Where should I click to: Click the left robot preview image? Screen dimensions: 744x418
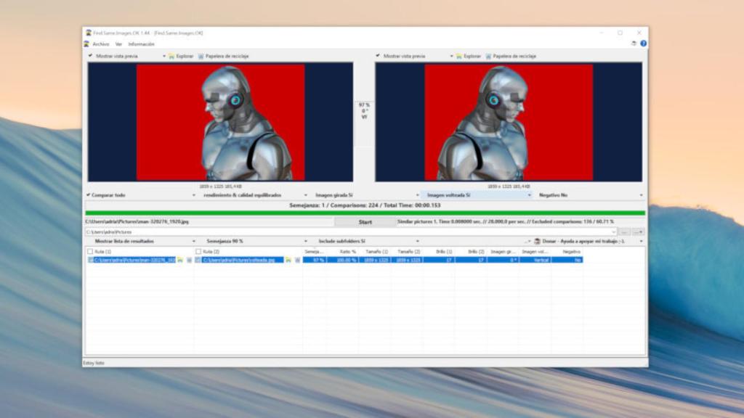(220, 121)
